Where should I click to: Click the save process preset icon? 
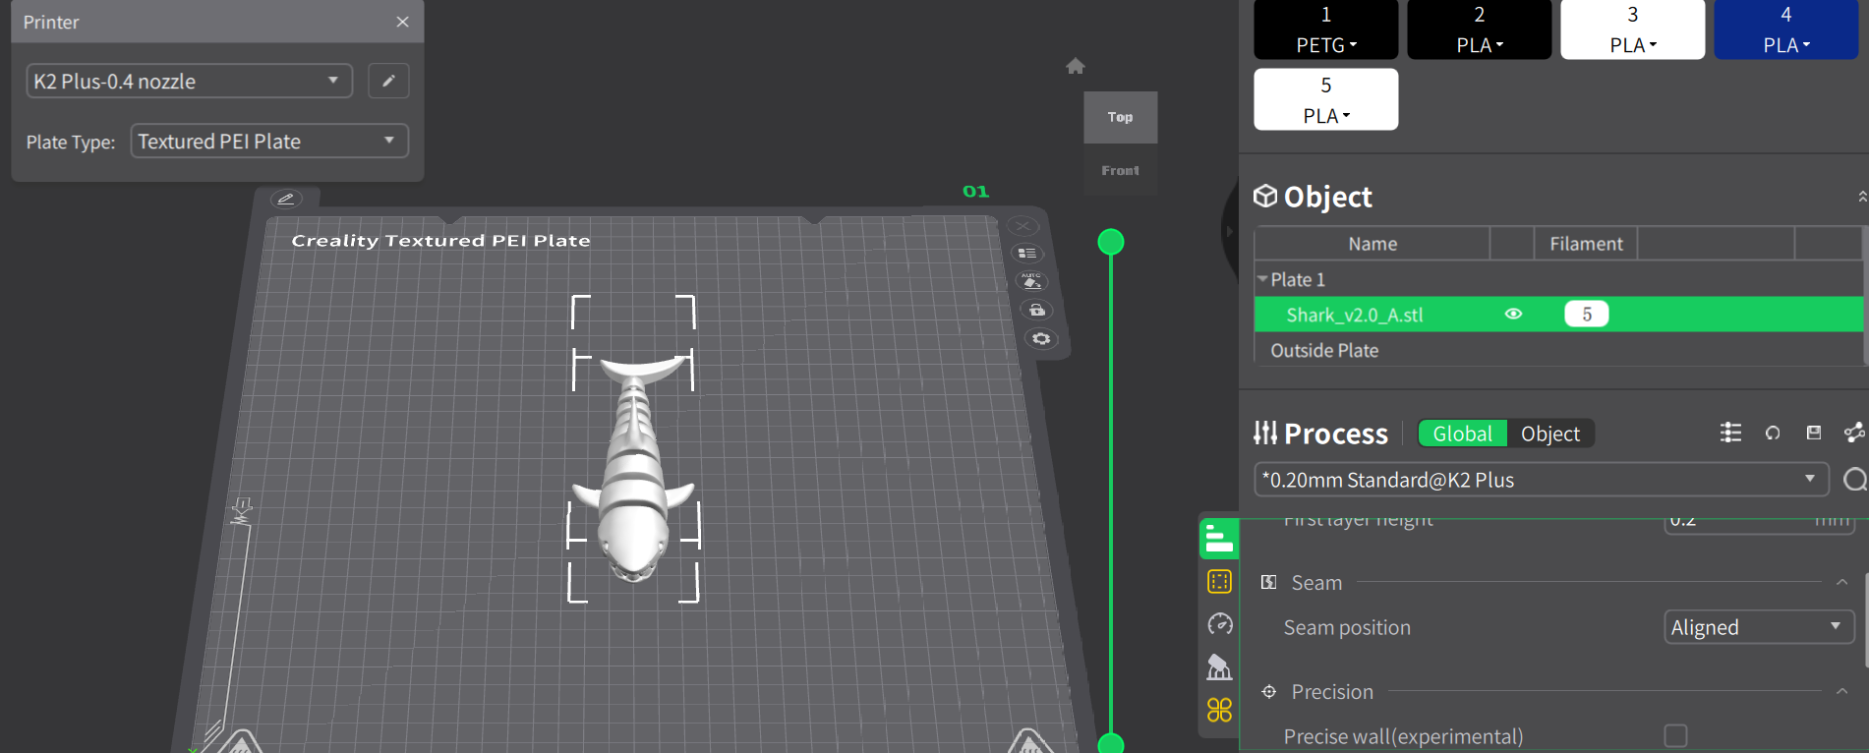click(1814, 433)
